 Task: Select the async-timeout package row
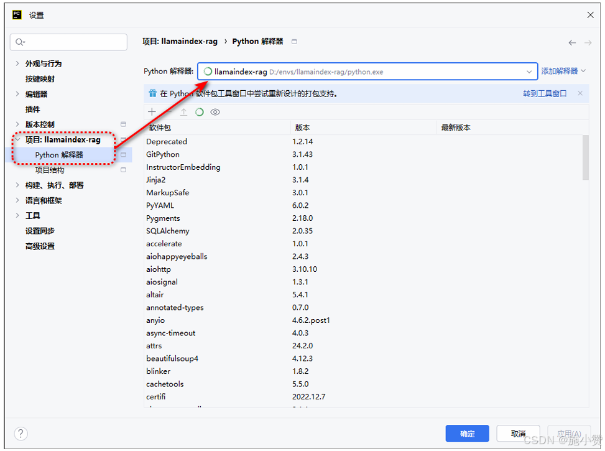coord(364,332)
